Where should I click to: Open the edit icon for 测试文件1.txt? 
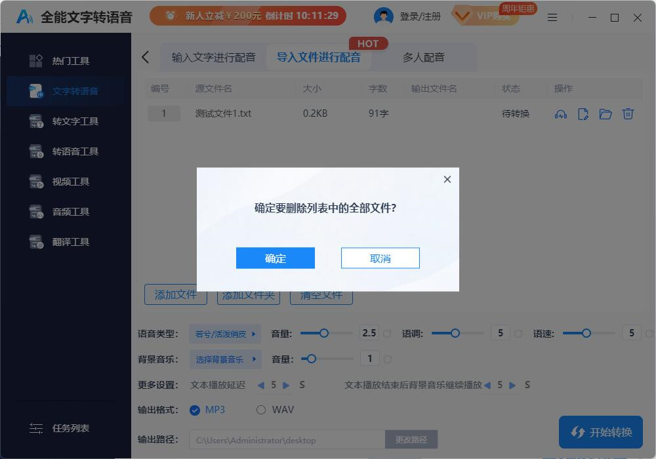point(583,113)
